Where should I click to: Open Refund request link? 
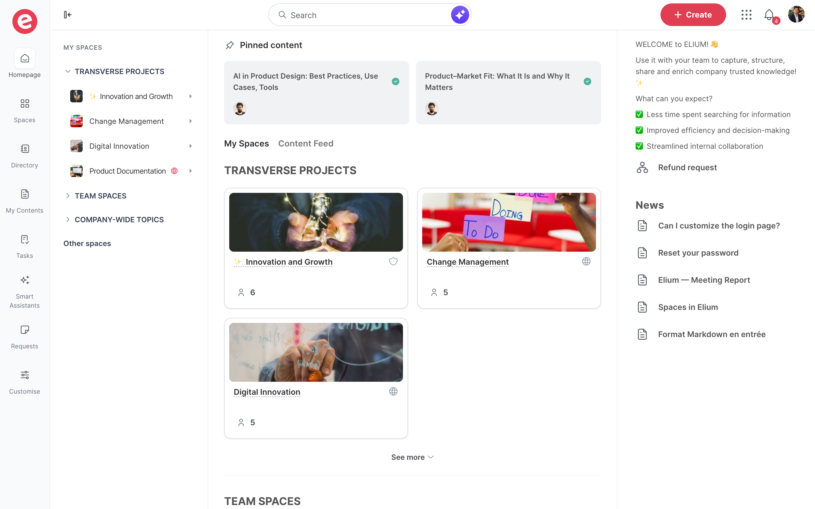pyautogui.click(x=687, y=167)
